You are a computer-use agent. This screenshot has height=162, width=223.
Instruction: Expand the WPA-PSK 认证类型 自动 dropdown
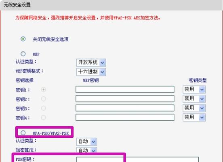[x=86, y=142]
